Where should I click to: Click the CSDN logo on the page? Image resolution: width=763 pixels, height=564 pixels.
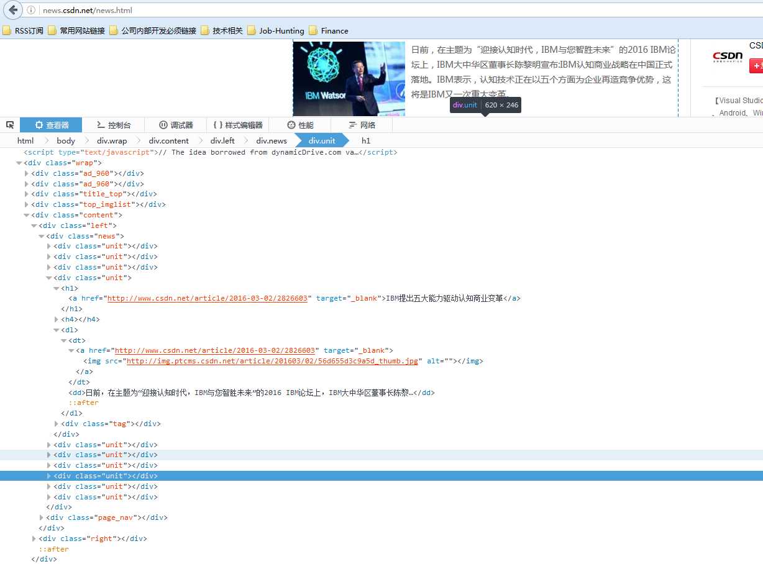(x=728, y=57)
